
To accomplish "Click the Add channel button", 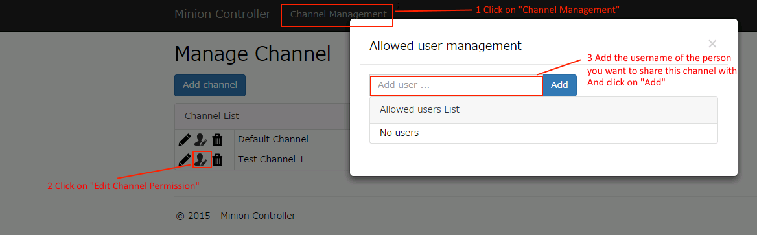I will pos(210,85).
